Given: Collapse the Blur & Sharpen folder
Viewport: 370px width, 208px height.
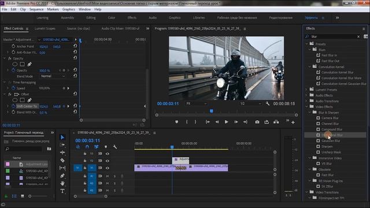Looking at the screenshot, I should pos(310,113).
